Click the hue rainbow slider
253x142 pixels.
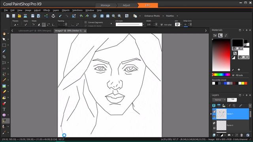tap(221, 75)
